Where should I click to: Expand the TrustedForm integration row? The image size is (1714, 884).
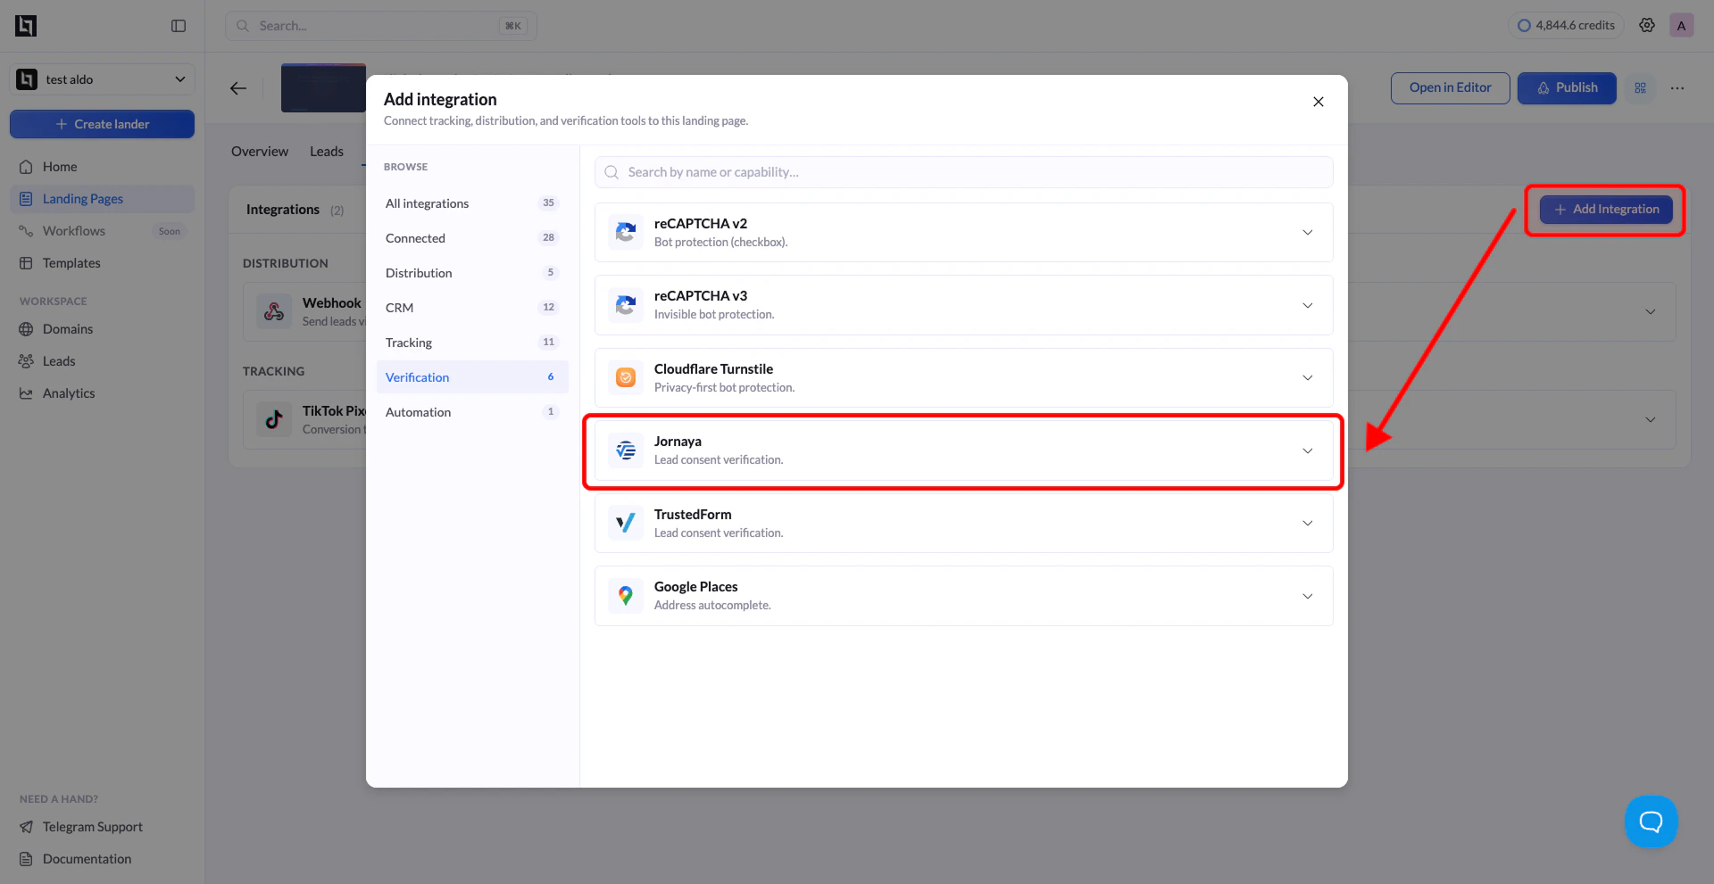click(x=1308, y=523)
